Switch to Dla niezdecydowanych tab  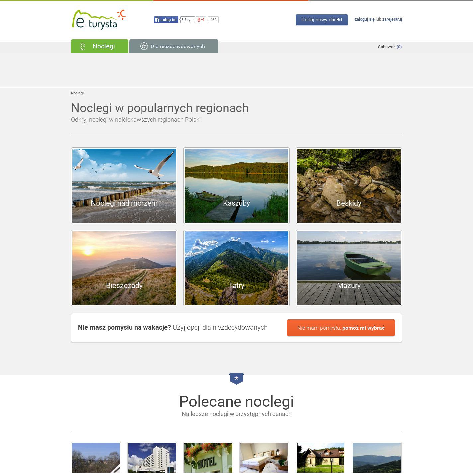coord(174,46)
